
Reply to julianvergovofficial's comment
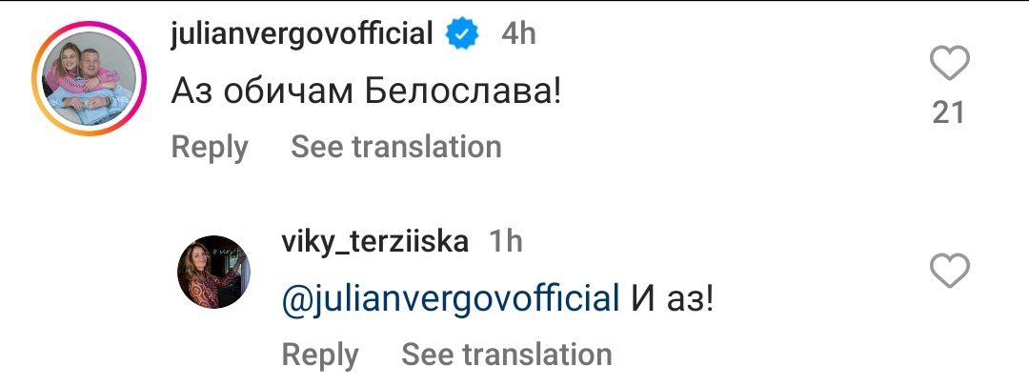coord(210,147)
